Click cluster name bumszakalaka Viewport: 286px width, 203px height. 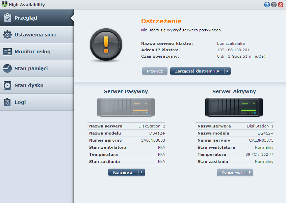tap(231, 43)
